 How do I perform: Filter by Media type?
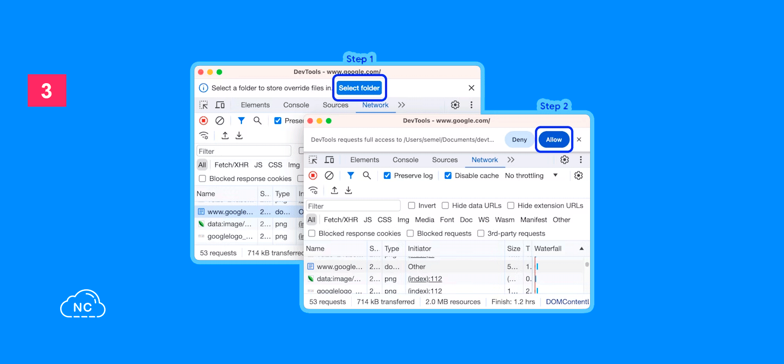click(425, 220)
